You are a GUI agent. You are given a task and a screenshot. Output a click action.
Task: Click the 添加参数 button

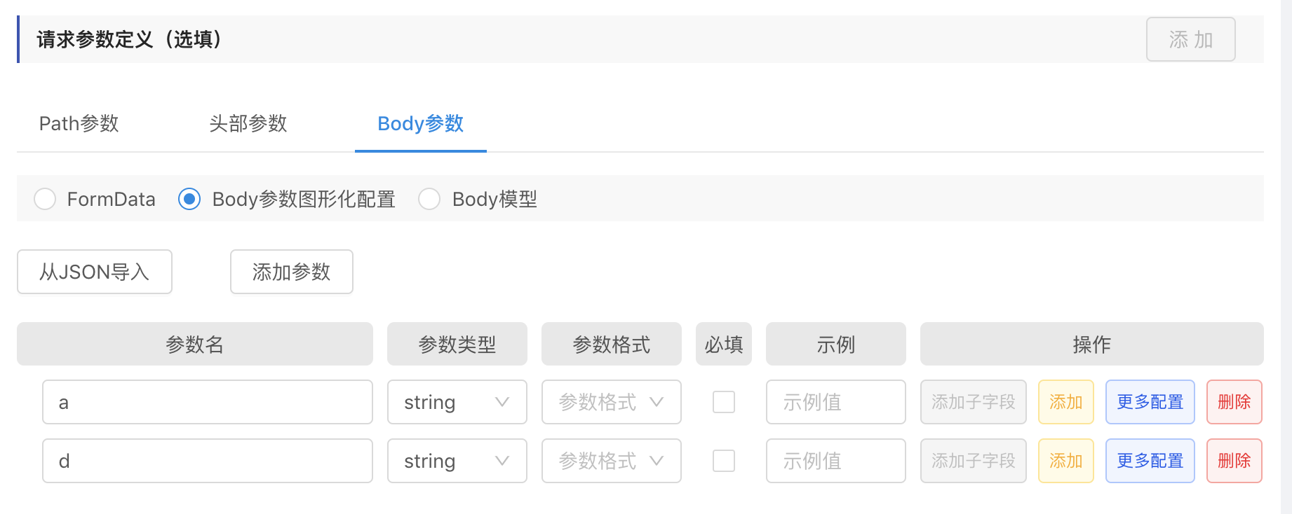point(291,272)
